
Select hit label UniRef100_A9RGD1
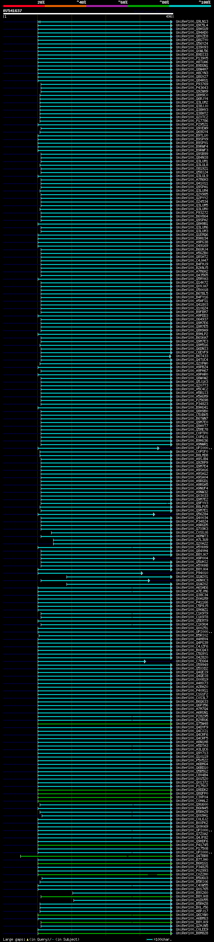pyautogui.click(x=192, y=481)
